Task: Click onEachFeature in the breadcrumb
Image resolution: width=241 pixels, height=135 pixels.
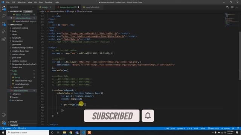Action: point(85,12)
